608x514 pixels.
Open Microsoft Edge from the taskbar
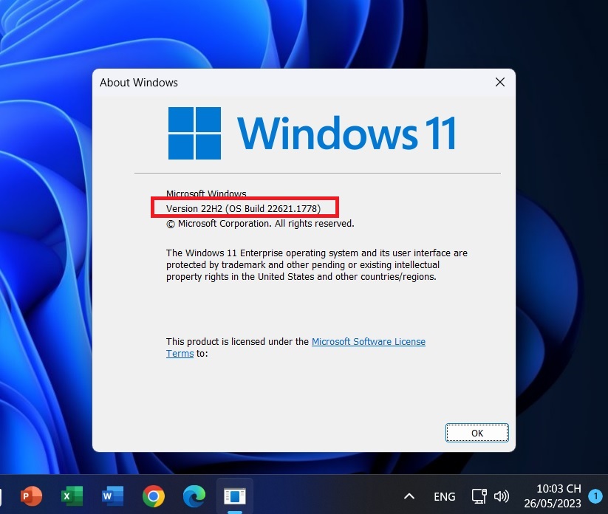point(194,496)
